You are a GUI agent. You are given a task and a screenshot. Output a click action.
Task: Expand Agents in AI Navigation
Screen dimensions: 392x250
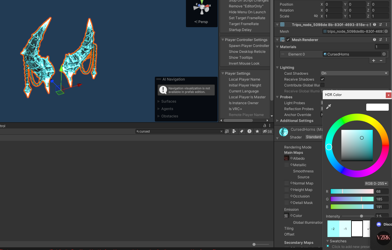[159, 109]
